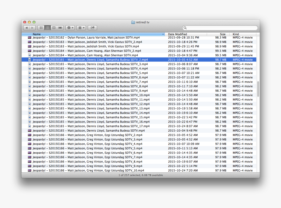
Task: Select S2015E166 Greg Vinton SDTV_10.mp4 file
Action: (88, 170)
